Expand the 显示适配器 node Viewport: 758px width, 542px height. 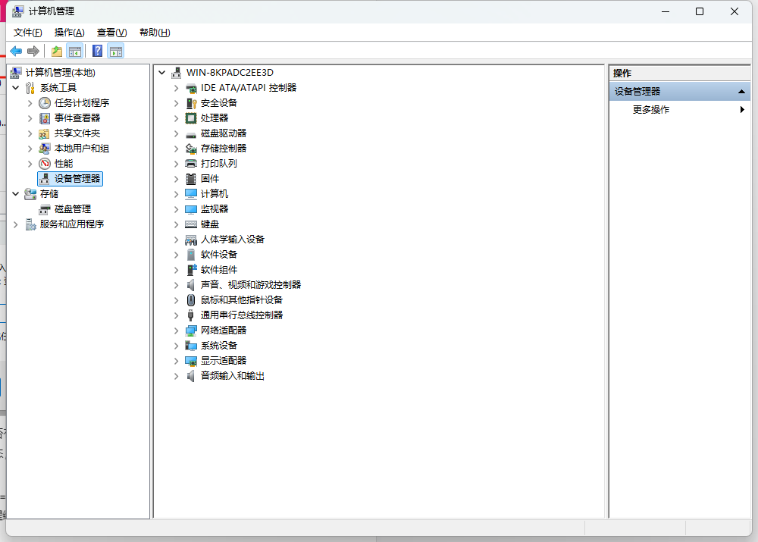click(176, 361)
